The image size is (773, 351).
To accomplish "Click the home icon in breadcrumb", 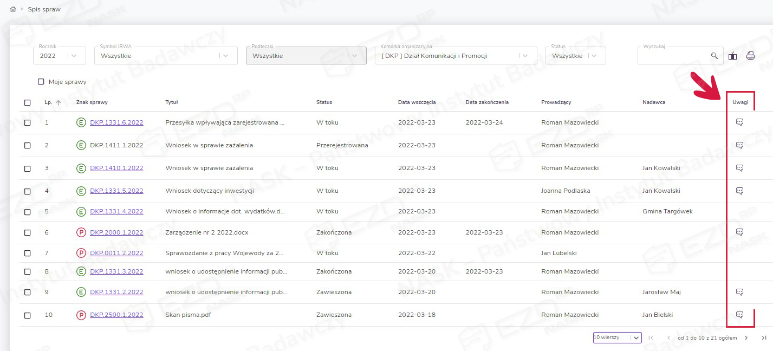I will pos(13,9).
